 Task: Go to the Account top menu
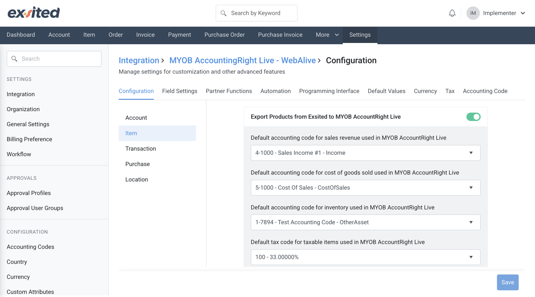[59, 35]
